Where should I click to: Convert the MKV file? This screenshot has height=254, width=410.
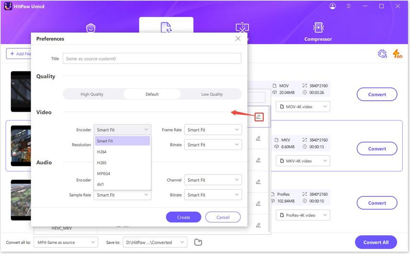click(x=377, y=149)
